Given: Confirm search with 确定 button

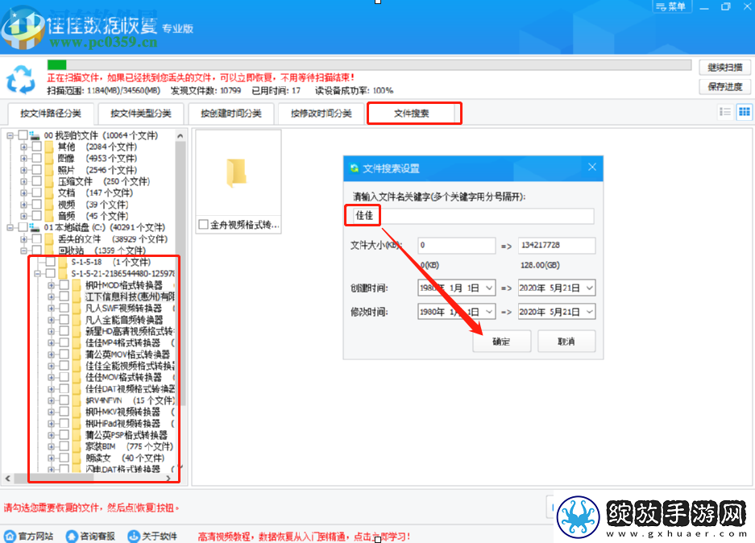Looking at the screenshot, I should [501, 342].
